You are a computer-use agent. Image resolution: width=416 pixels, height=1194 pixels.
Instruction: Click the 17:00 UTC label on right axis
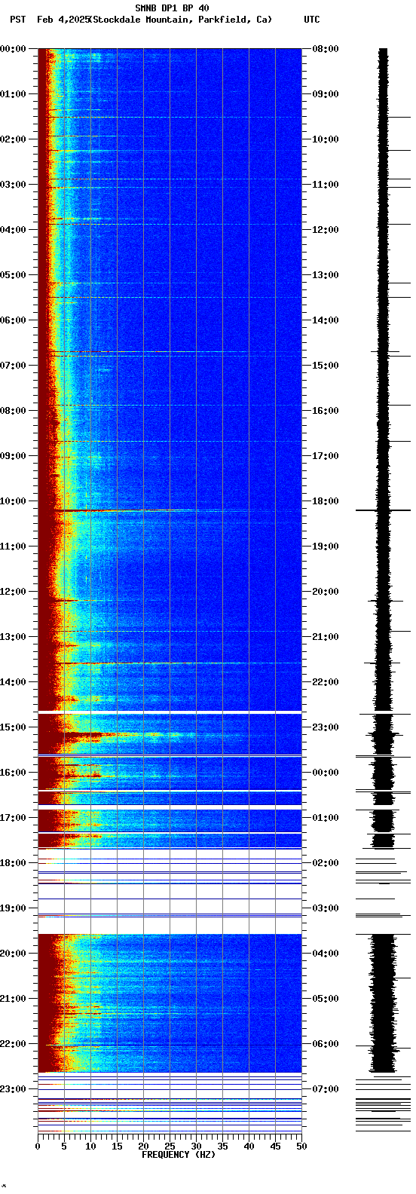(x=326, y=456)
